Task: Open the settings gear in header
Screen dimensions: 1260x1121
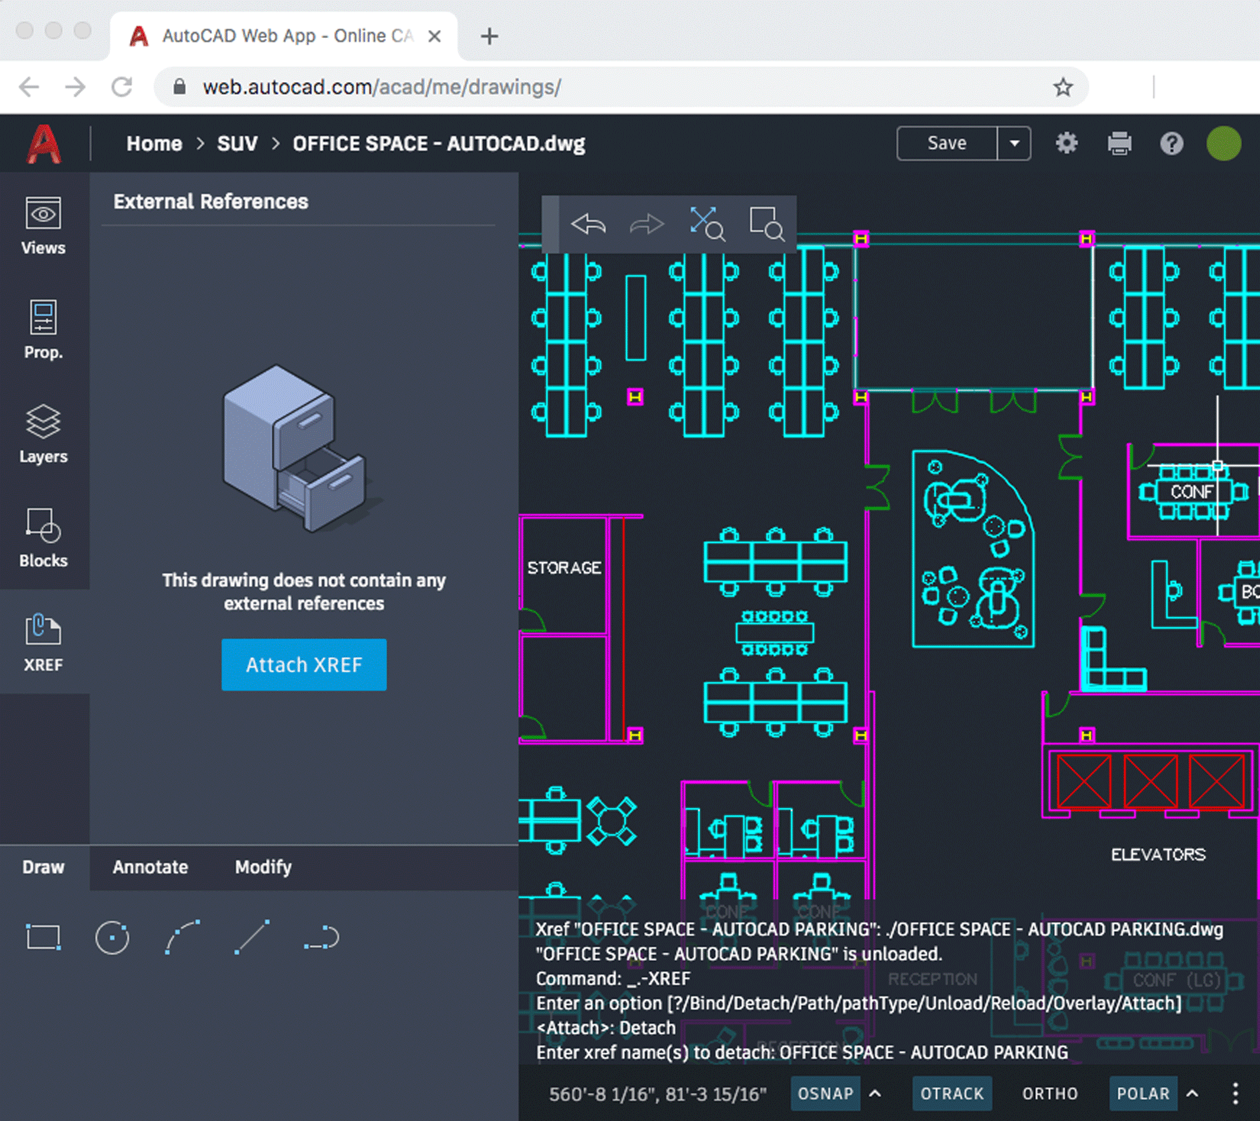Action: tap(1067, 143)
